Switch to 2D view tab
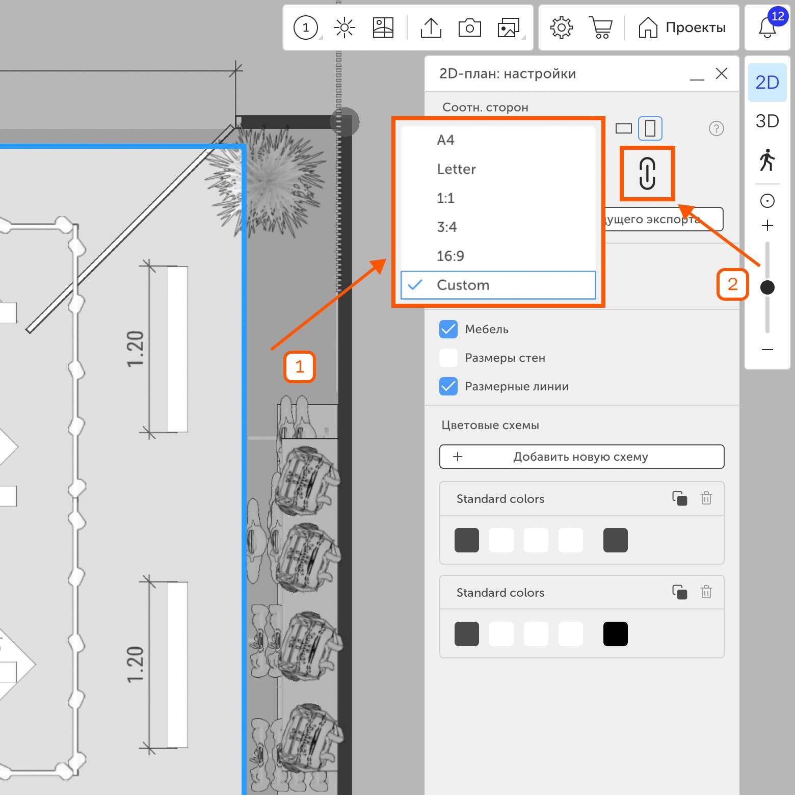Screen dimensions: 795x795 click(767, 83)
